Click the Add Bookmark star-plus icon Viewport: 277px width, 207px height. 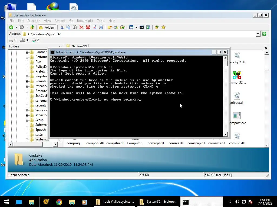tap(157, 27)
